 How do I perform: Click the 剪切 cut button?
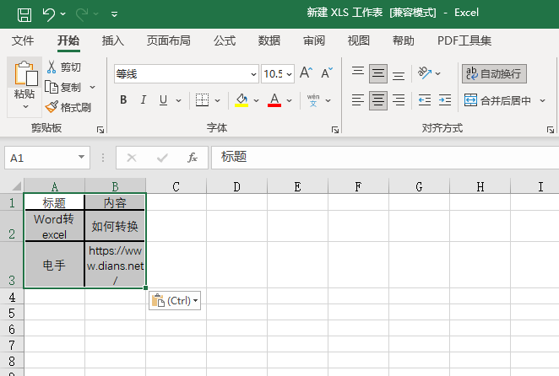coord(64,67)
